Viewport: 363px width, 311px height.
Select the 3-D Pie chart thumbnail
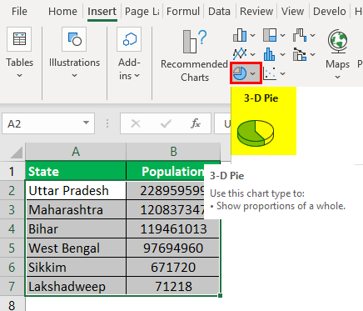[x=256, y=133]
